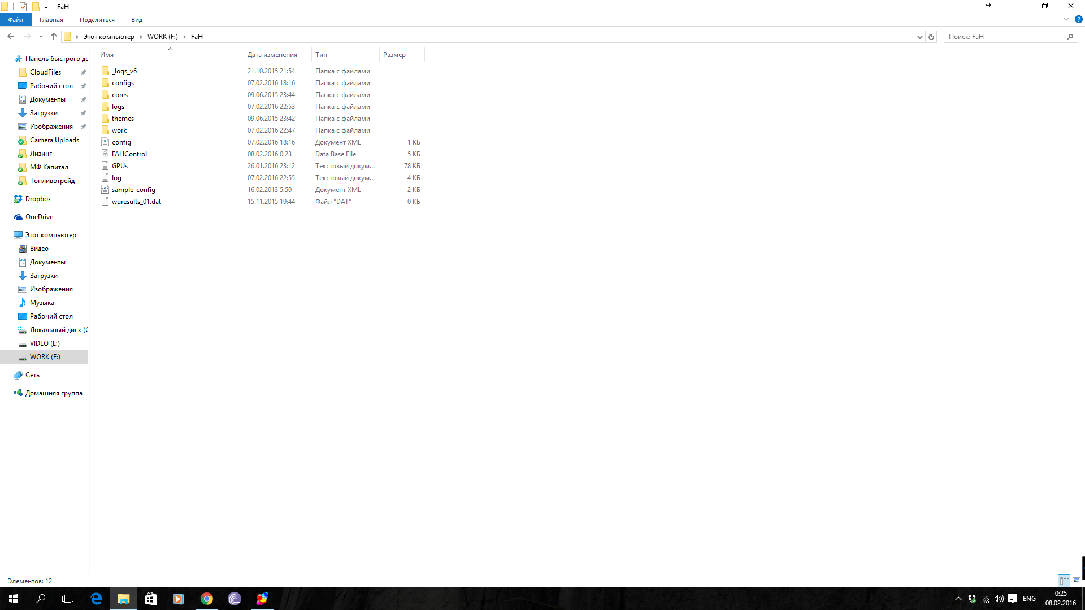Open the address bar history dropdown
1085x610 pixels.
(x=919, y=37)
